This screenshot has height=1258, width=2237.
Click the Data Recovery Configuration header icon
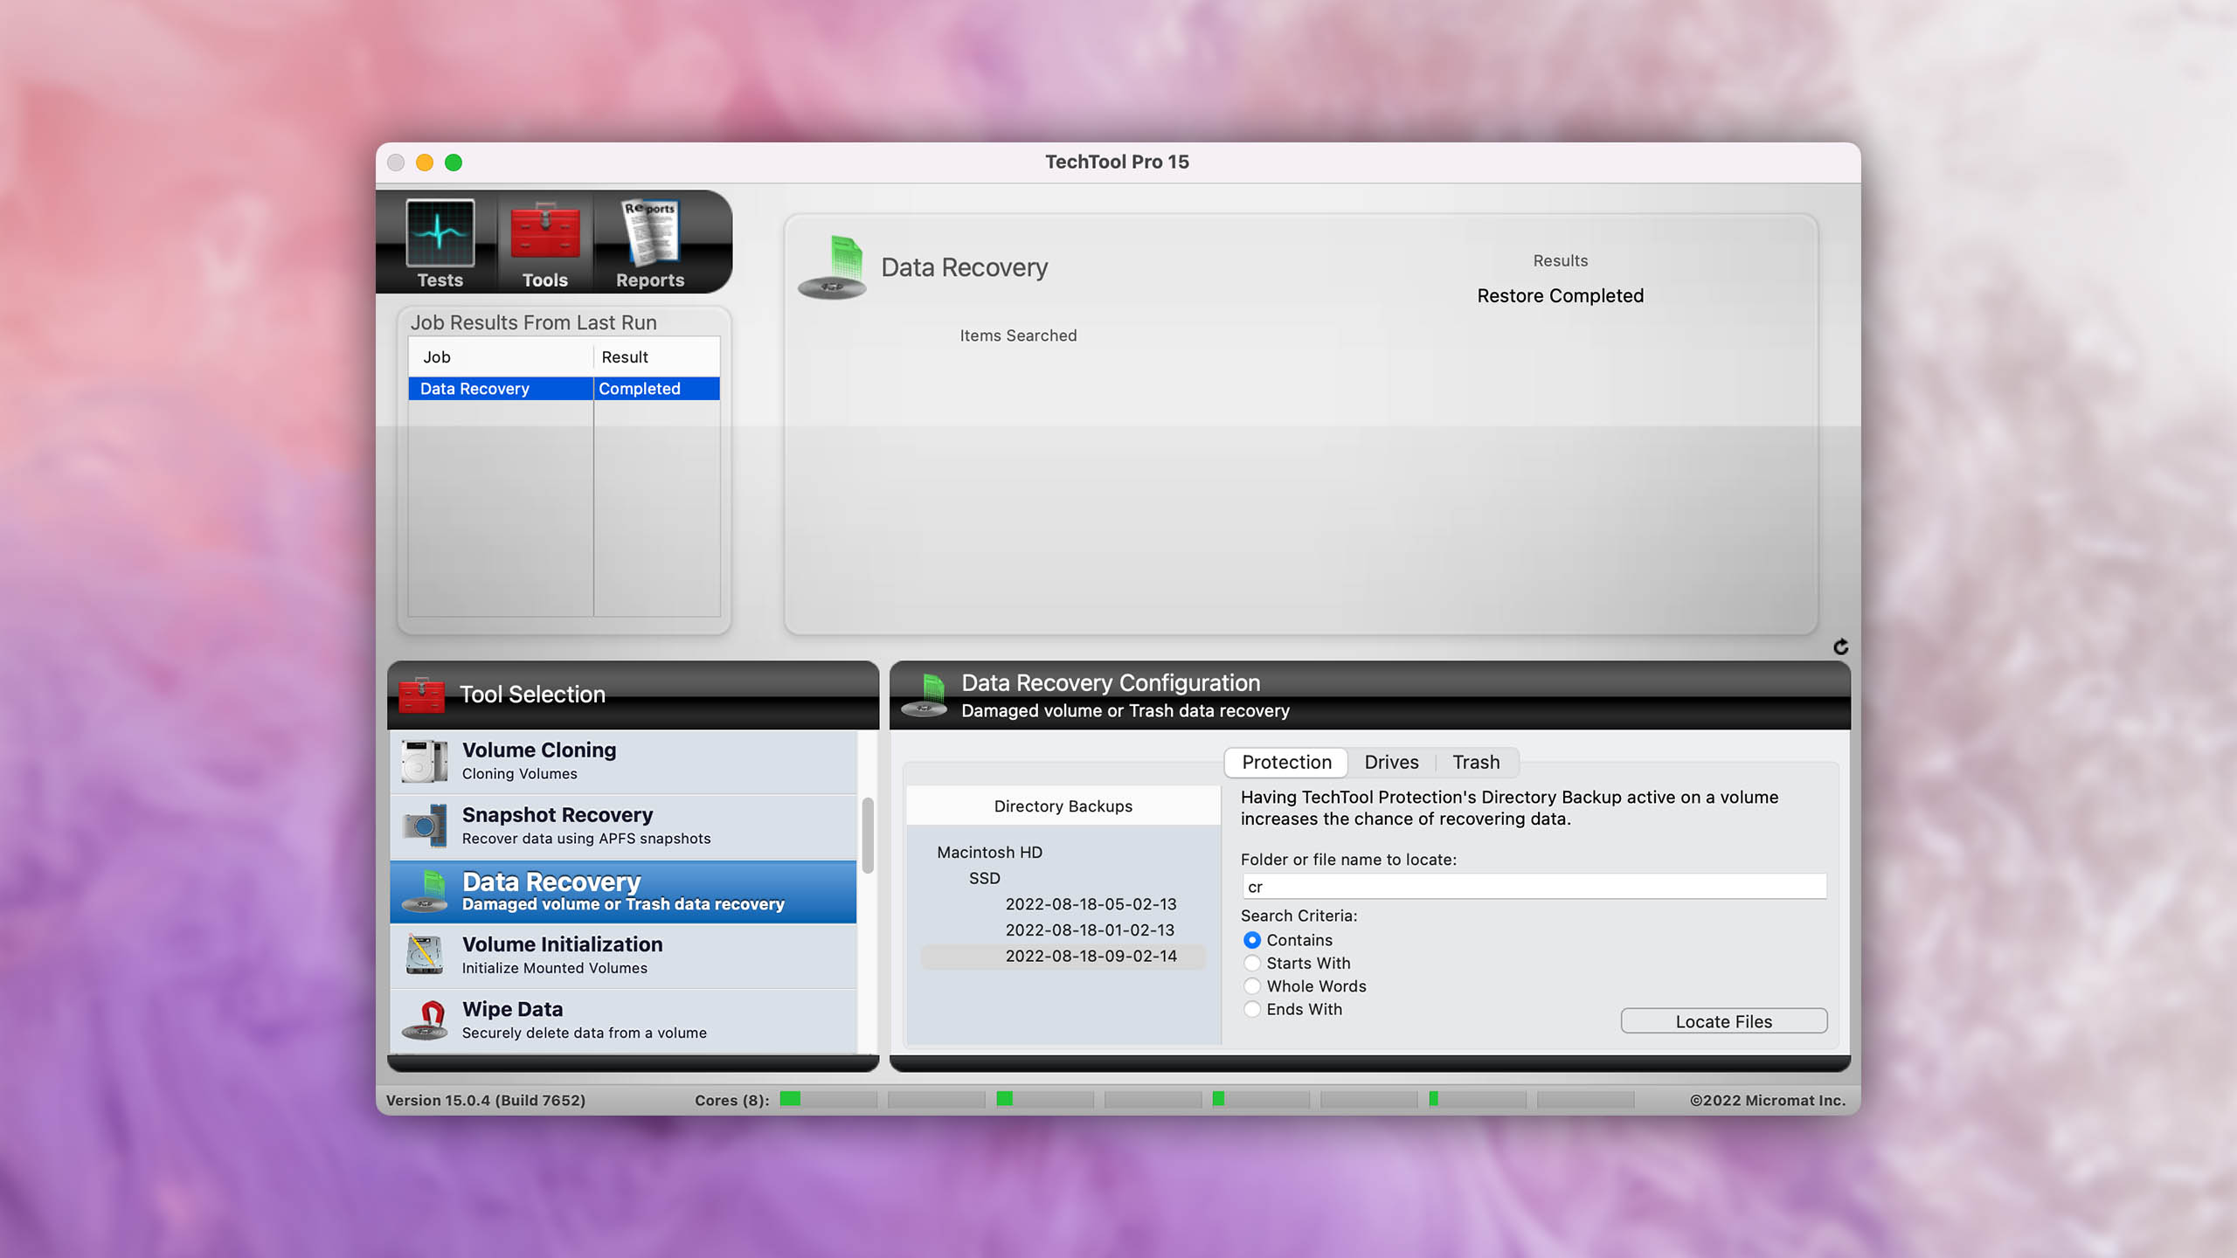click(925, 695)
